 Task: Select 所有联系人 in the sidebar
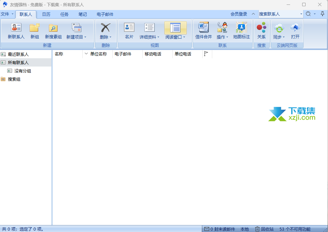coord(26,62)
